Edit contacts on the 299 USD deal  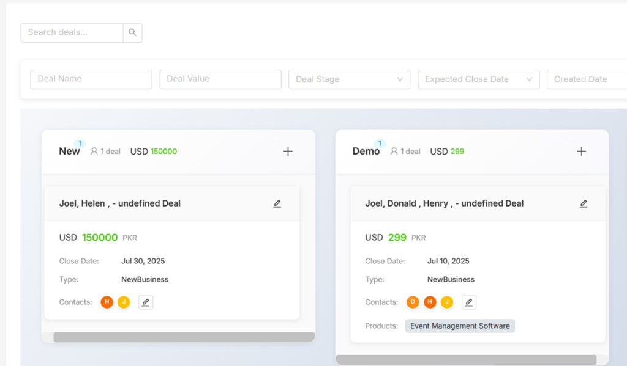click(468, 302)
